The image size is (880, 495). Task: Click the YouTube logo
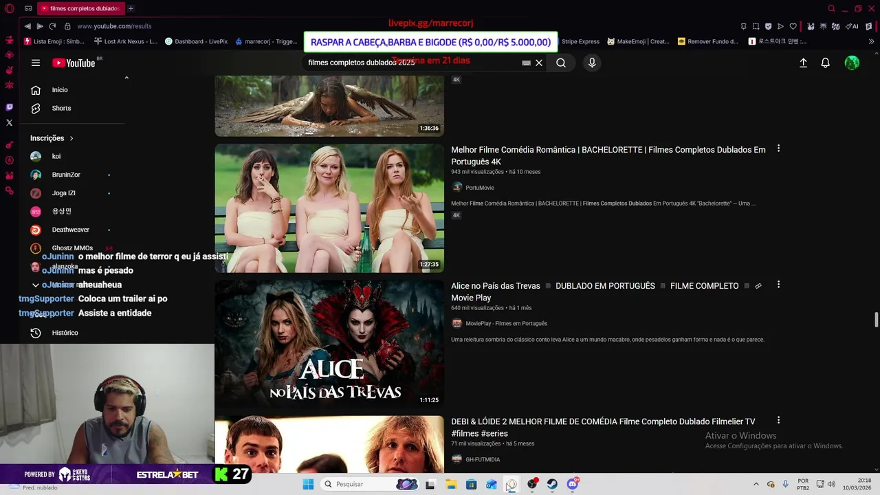74,63
